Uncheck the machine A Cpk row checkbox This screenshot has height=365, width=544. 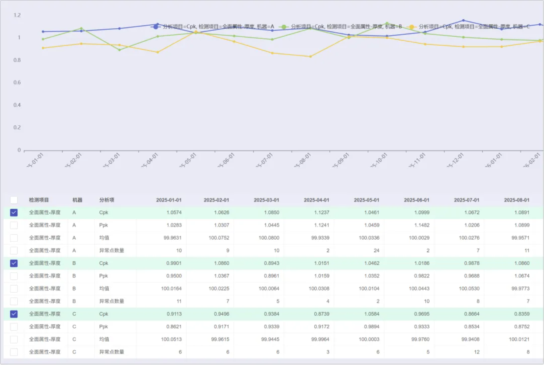14,212
